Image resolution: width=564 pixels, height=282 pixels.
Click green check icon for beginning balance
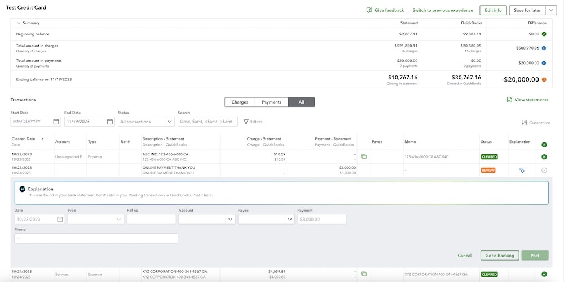[x=544, y=34]
